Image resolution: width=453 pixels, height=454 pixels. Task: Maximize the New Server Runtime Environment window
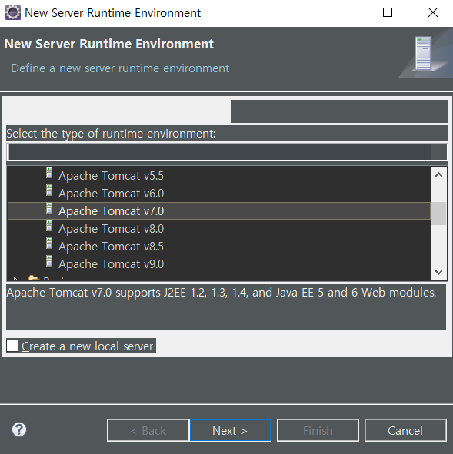click(388, 12)
